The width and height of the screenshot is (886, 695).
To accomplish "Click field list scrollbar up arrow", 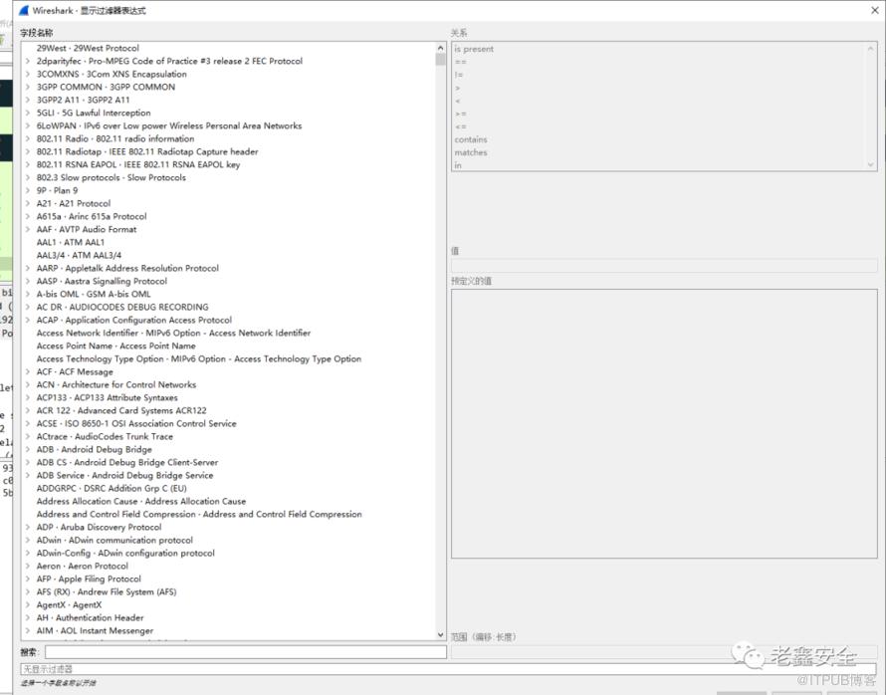I will pyautogui.click(x=441, y=48).
